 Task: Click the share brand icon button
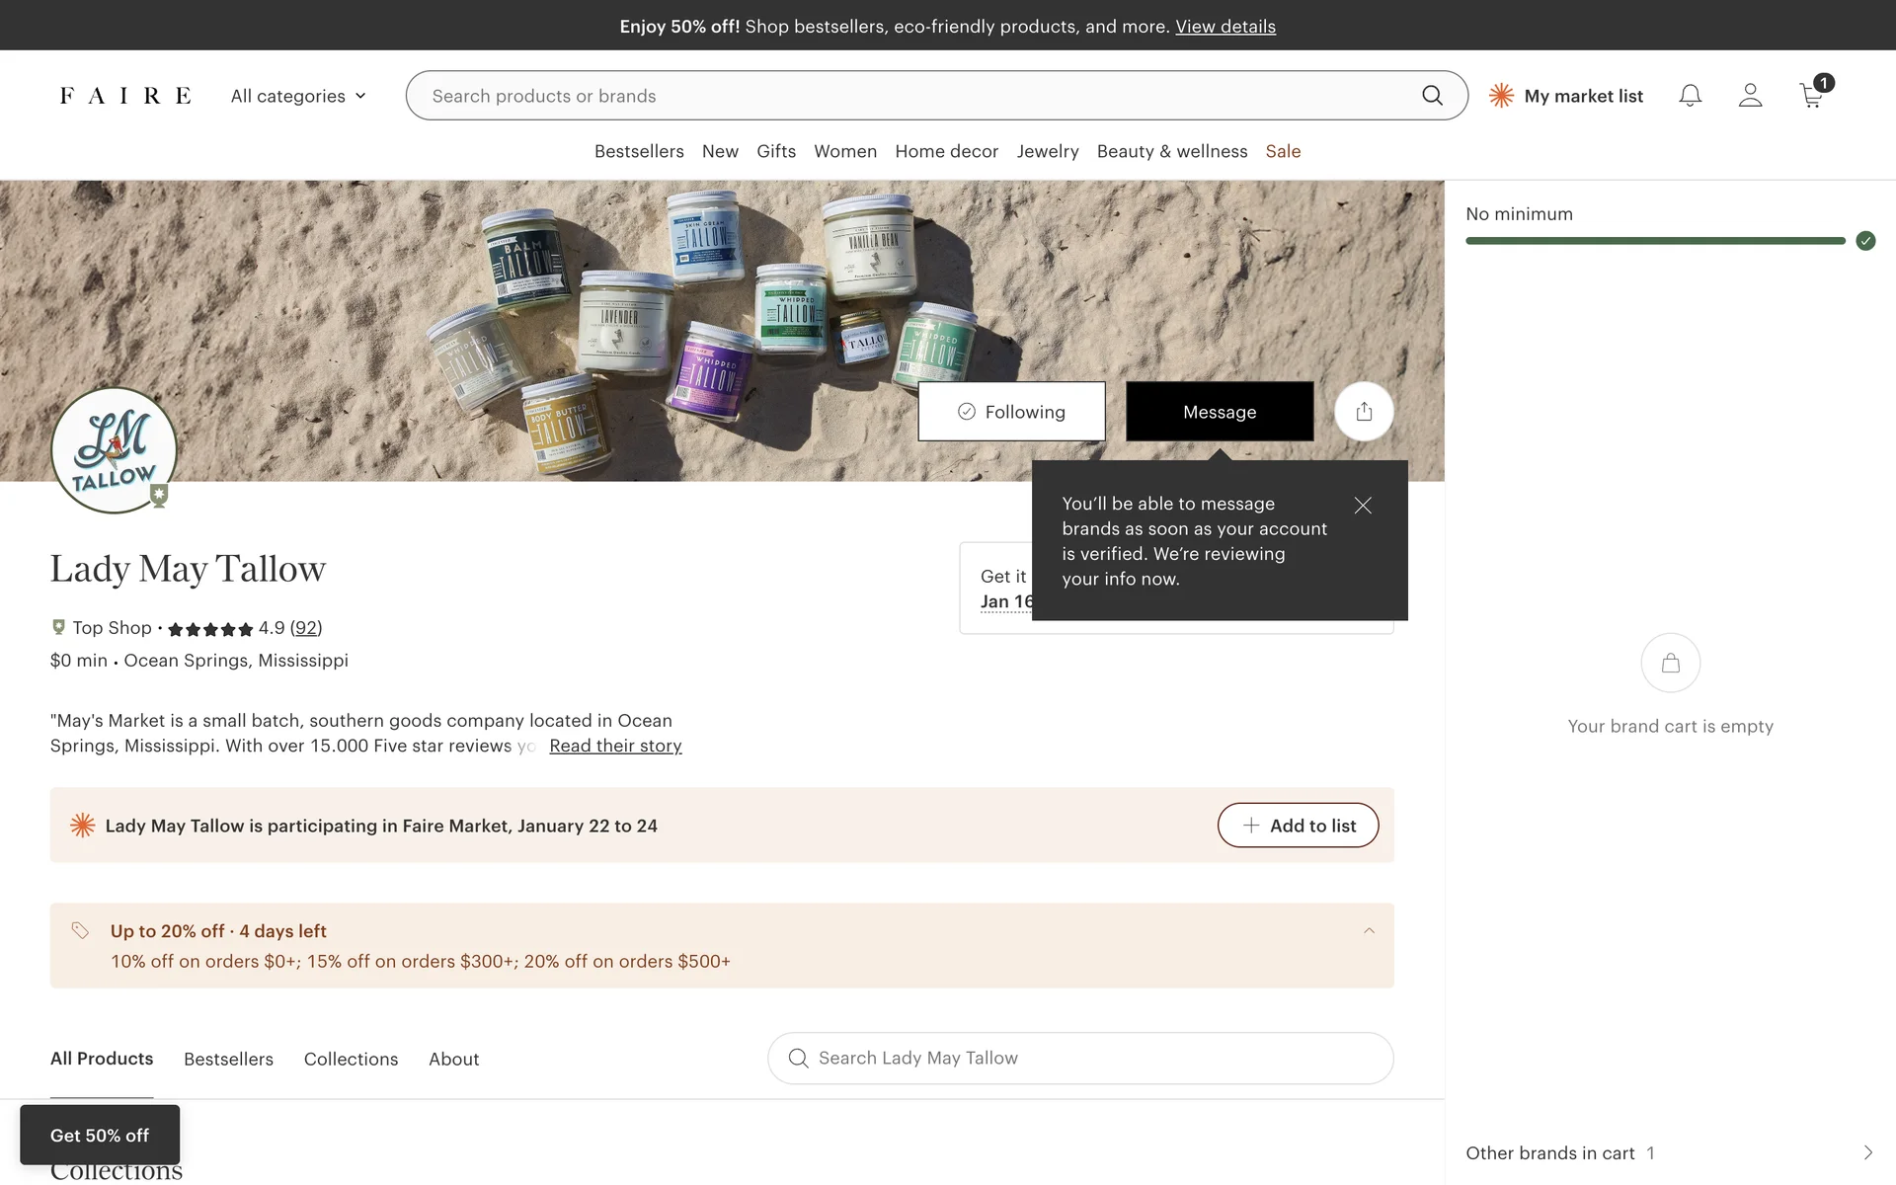[x=1364, y=412]
